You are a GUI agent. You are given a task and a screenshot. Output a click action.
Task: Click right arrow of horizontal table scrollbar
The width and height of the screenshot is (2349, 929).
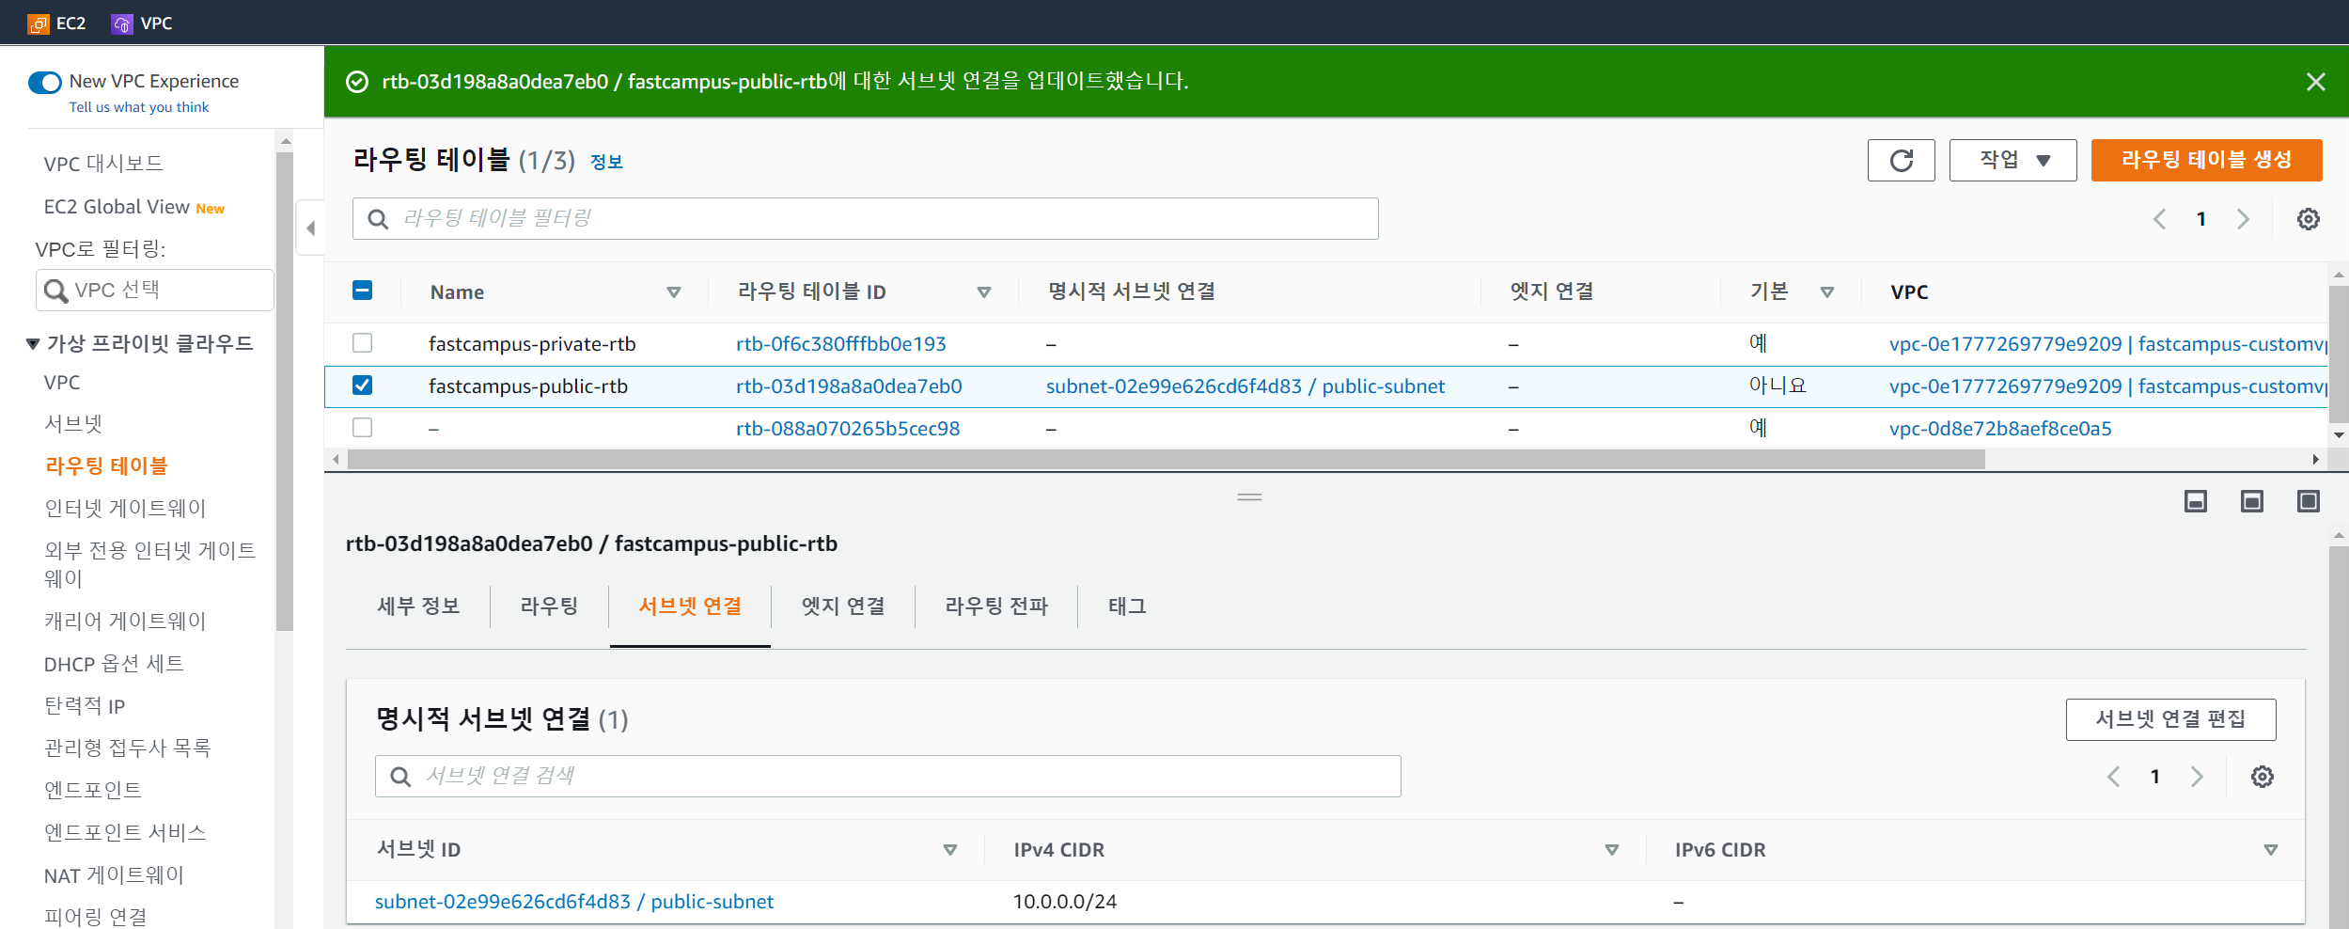2315,460
